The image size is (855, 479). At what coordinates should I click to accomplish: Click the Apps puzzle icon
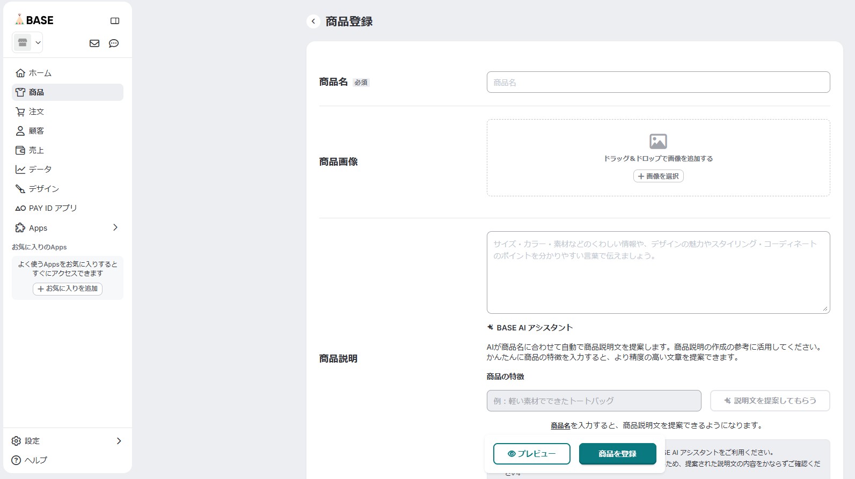pyautogui.click(x=20, y=228)
